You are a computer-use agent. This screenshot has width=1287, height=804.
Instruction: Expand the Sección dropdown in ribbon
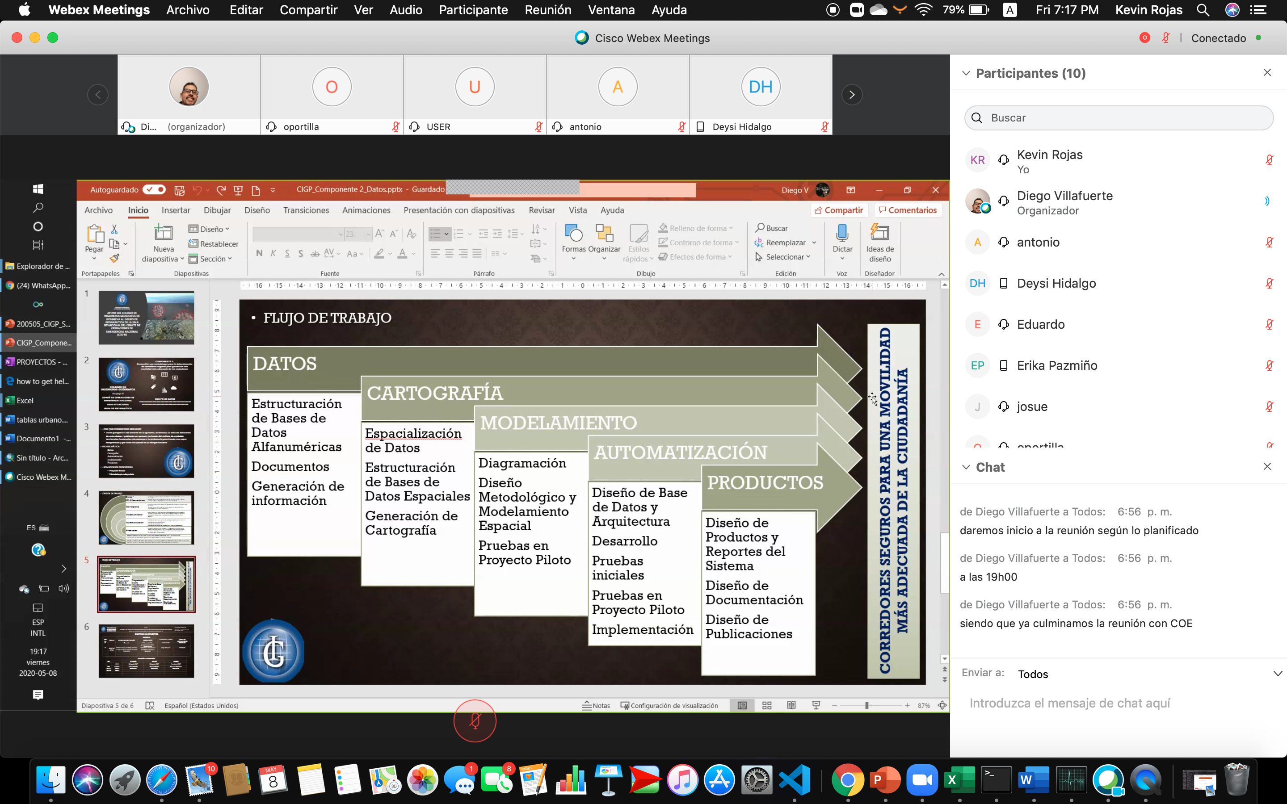click(x=215, y=259)
